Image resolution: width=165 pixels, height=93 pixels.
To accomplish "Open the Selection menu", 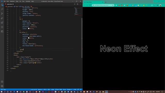I will pos(12,1).
